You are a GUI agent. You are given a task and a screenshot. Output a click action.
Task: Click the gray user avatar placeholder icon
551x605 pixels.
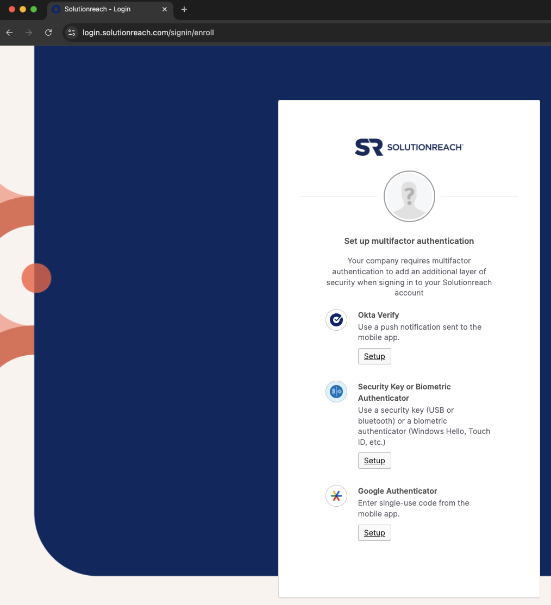pos(409,196)
